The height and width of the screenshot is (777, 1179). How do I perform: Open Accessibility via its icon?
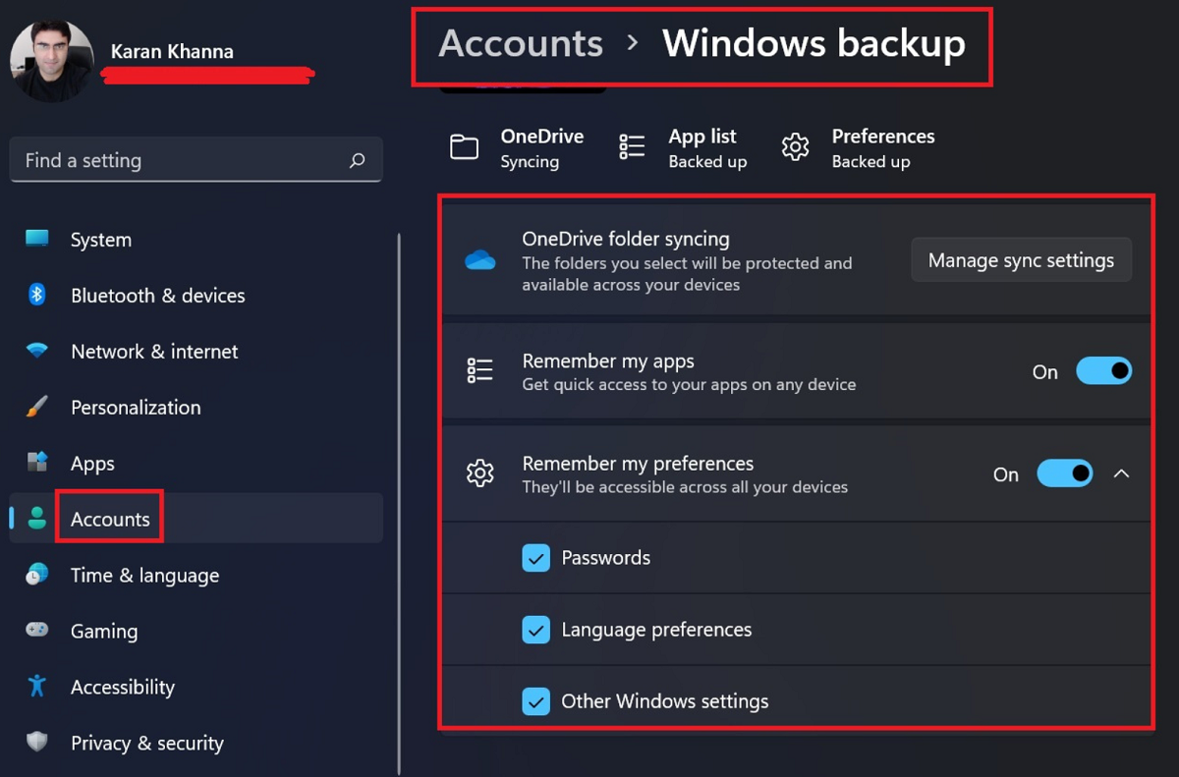pyautogui.click(x=34, y=687)
